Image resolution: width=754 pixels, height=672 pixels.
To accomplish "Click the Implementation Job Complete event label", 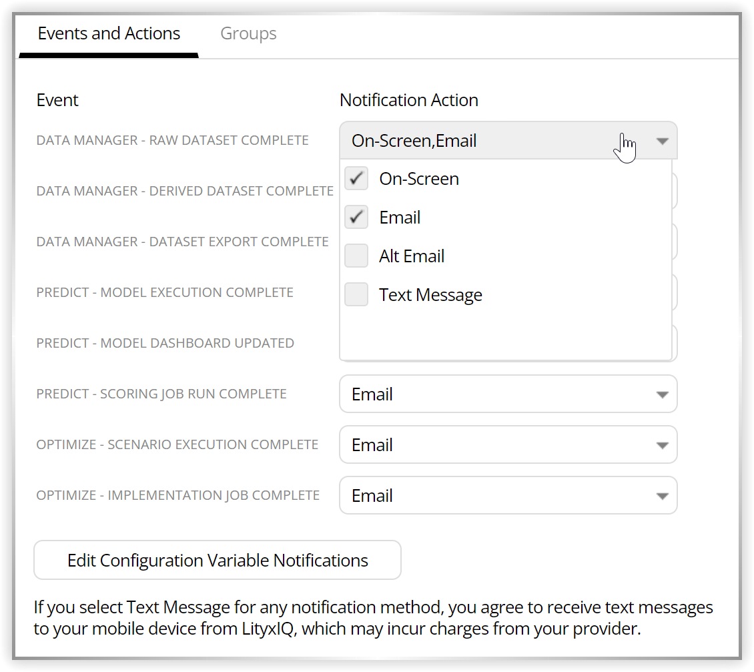I will [x=178, y=495].
